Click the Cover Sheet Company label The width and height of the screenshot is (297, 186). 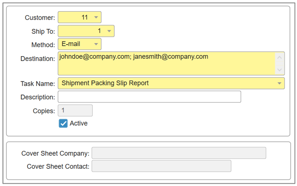click(55, 154)
